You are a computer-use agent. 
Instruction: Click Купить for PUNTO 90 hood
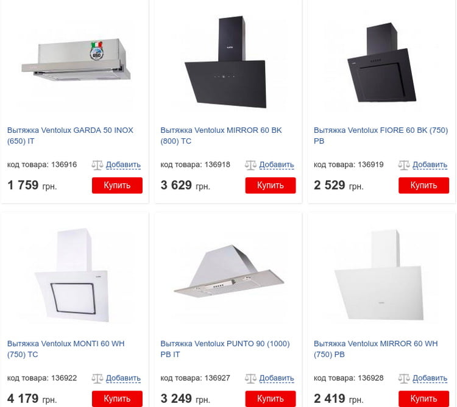[271, 398]
